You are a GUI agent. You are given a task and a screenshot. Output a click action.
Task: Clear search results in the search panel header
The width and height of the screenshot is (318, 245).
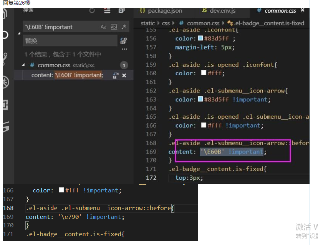[x=107, y=11]
